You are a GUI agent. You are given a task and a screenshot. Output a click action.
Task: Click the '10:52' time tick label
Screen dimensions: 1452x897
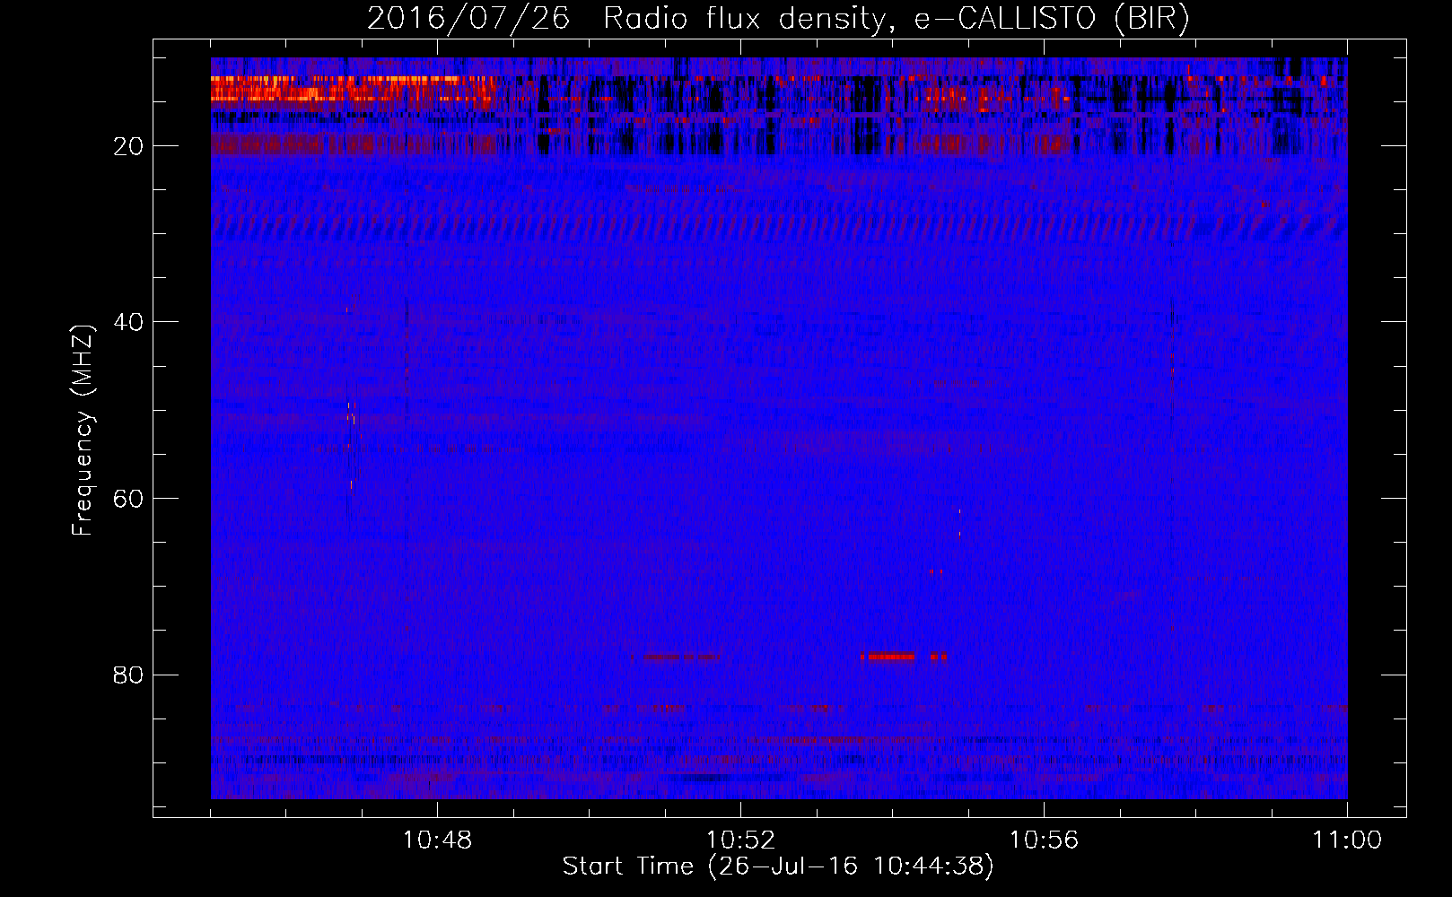tap(740, 840)
